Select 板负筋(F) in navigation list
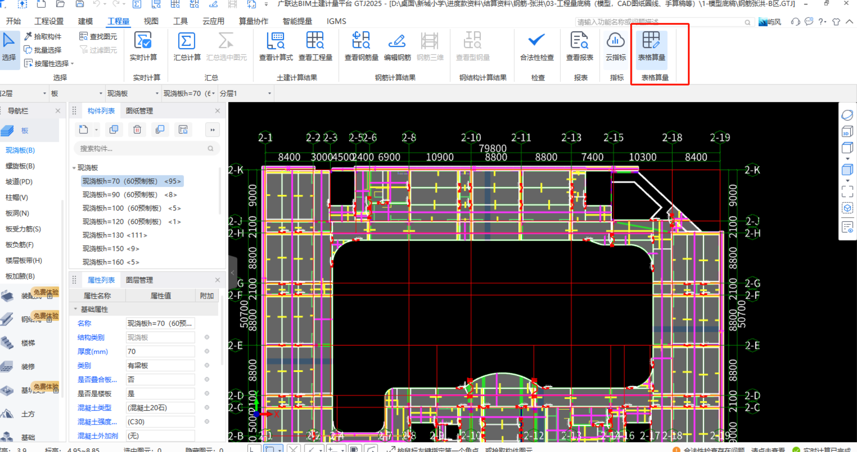 point(19,245)
